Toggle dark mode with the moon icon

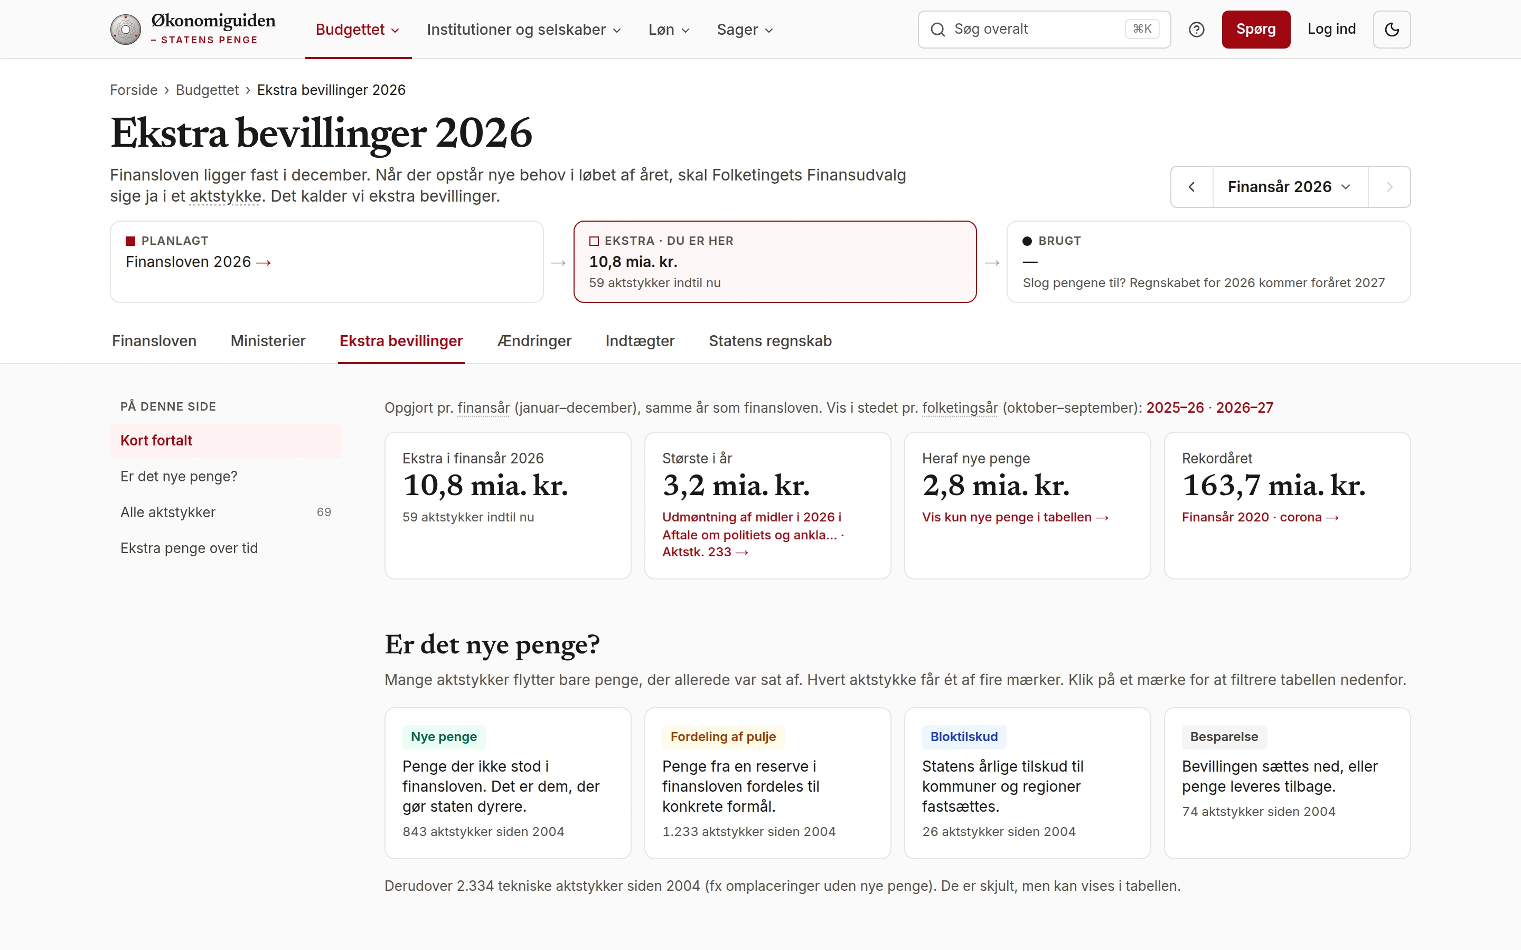tap(1392, 30)
